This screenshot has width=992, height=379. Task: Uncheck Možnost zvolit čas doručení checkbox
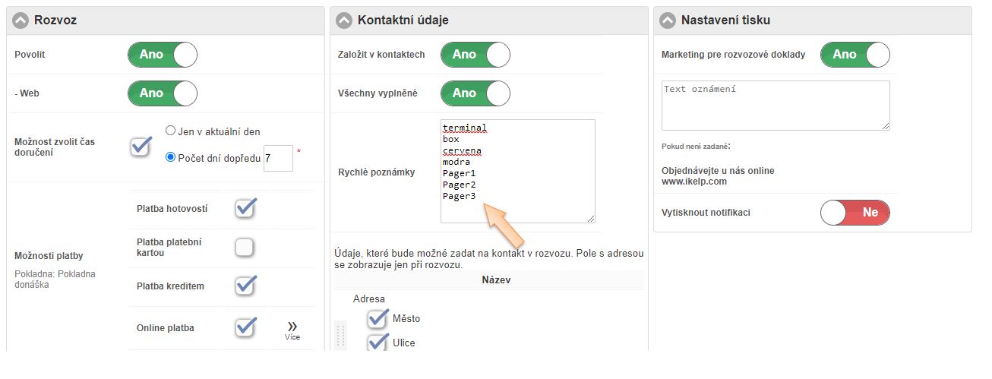click(x=141, y=146)
